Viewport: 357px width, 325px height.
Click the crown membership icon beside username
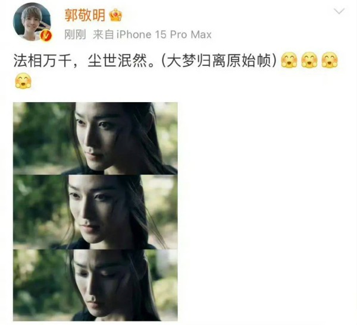click(115, 15)
